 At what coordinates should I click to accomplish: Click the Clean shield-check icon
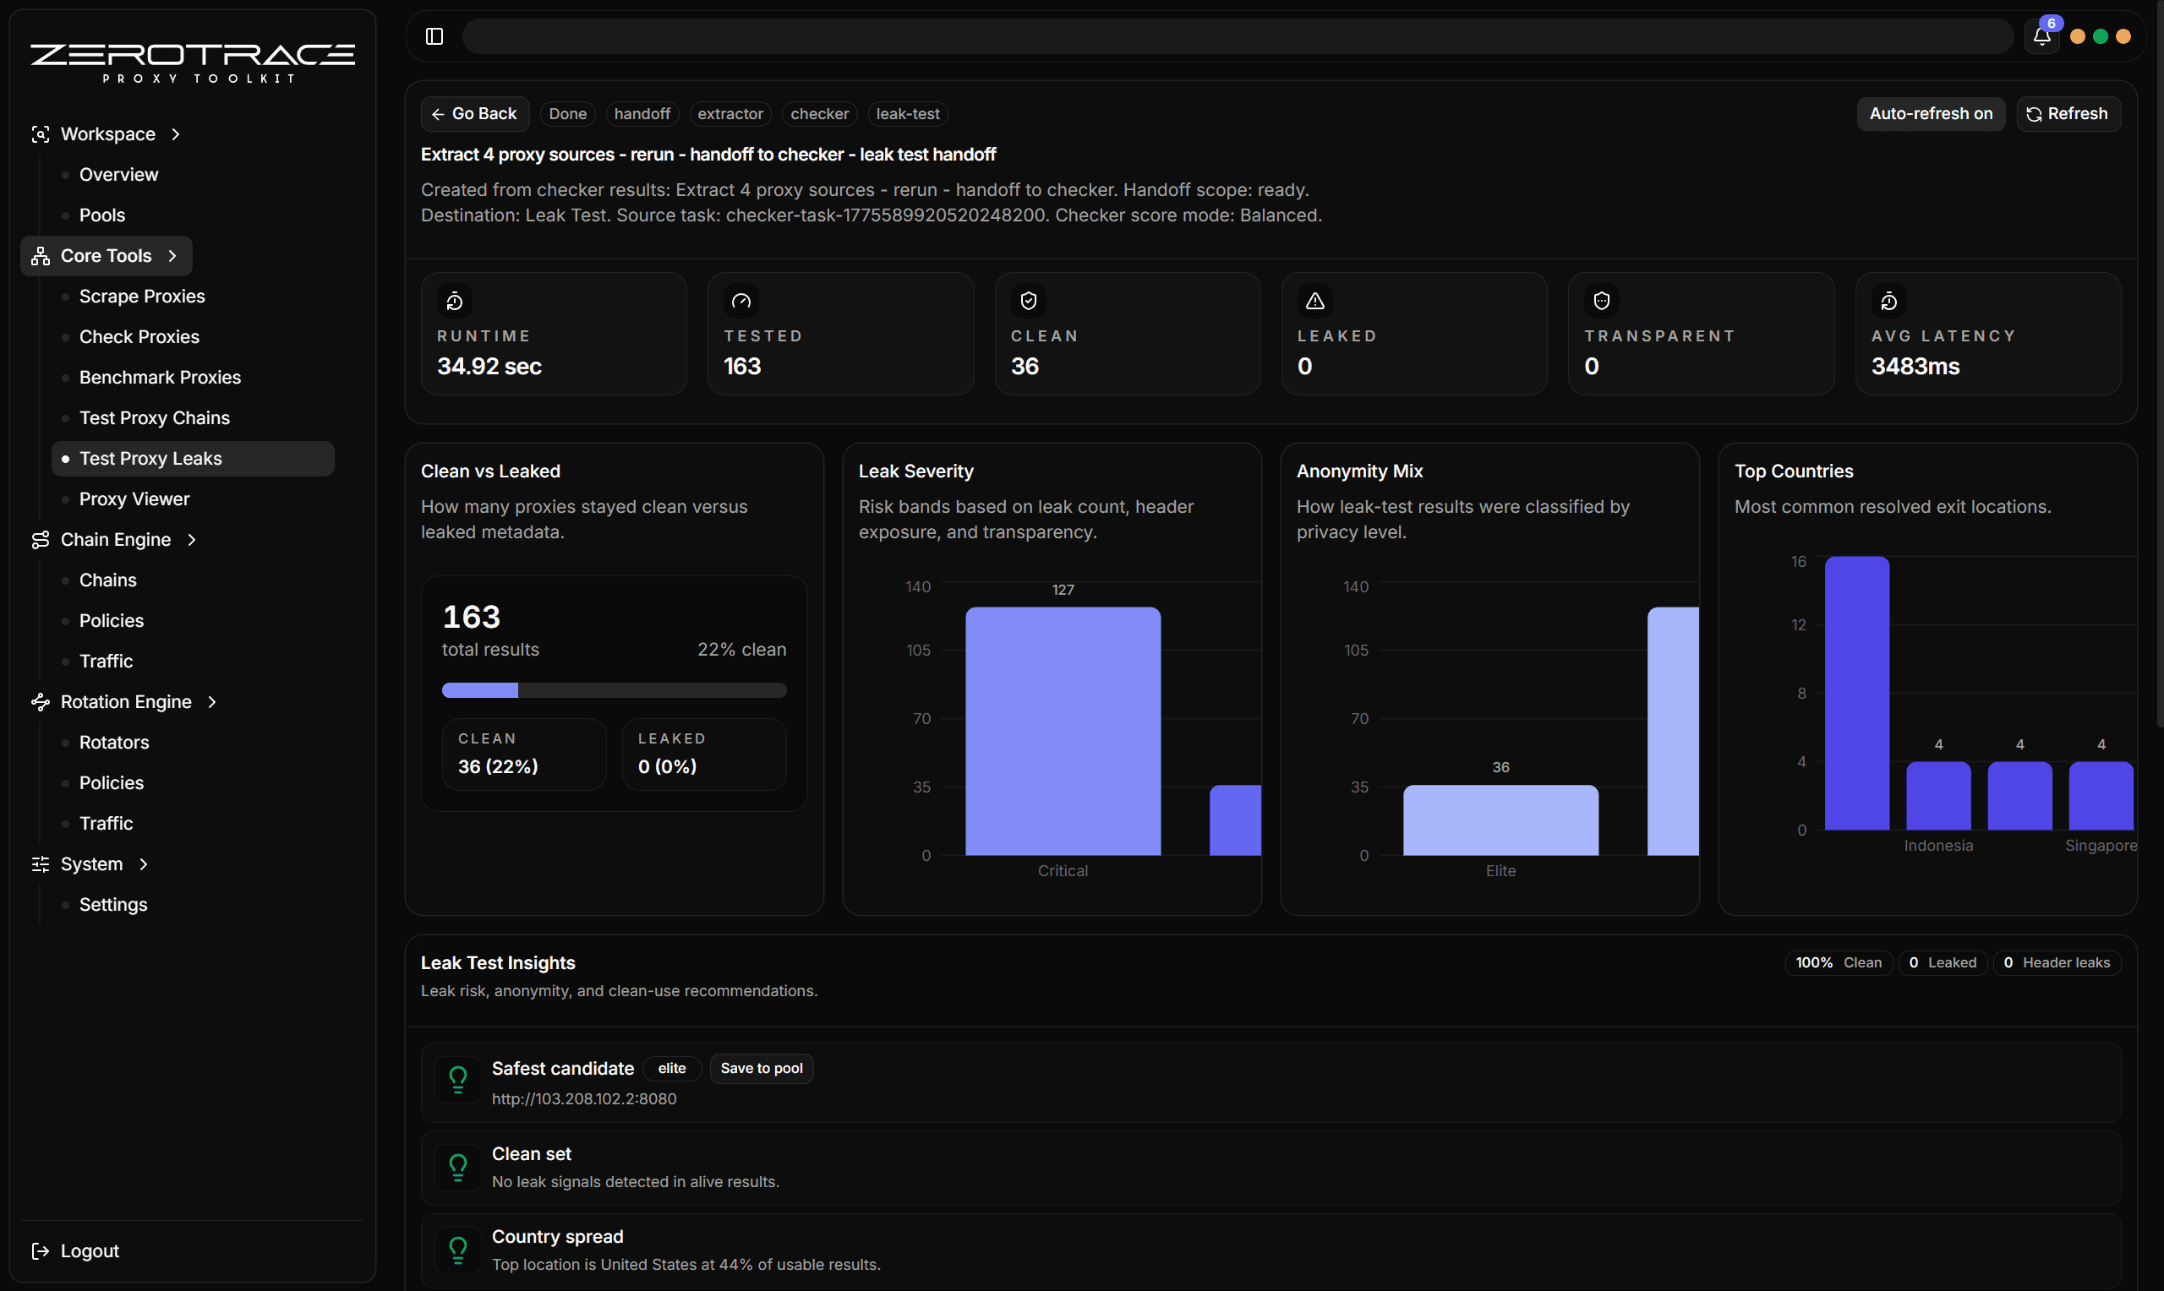point(1028,301)
